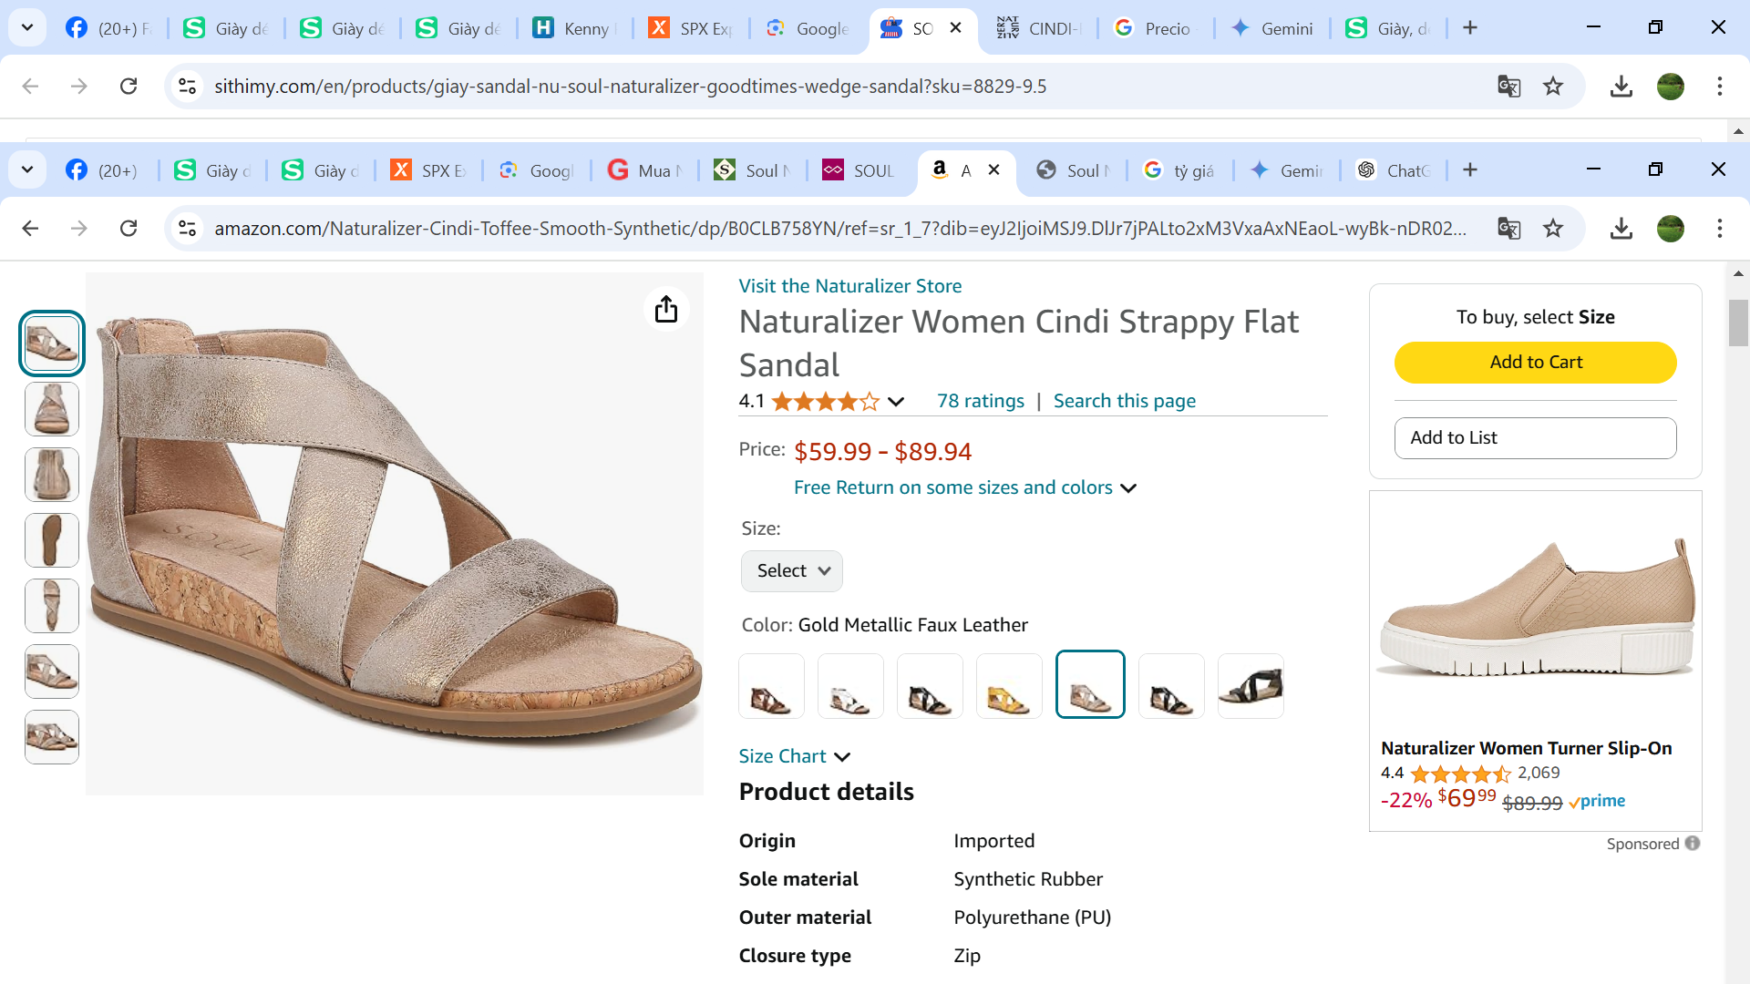
Task: Open the profile avatar in Amazon window
Action: point(1670,228)
